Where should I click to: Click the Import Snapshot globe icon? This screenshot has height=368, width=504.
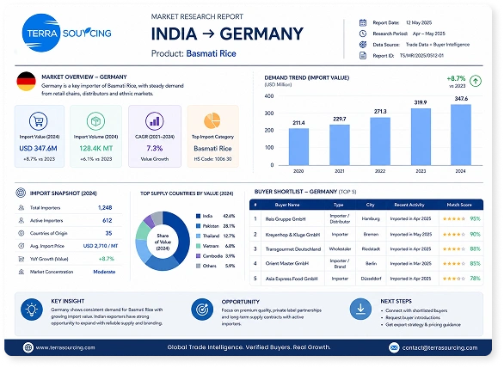pos(21,193)
